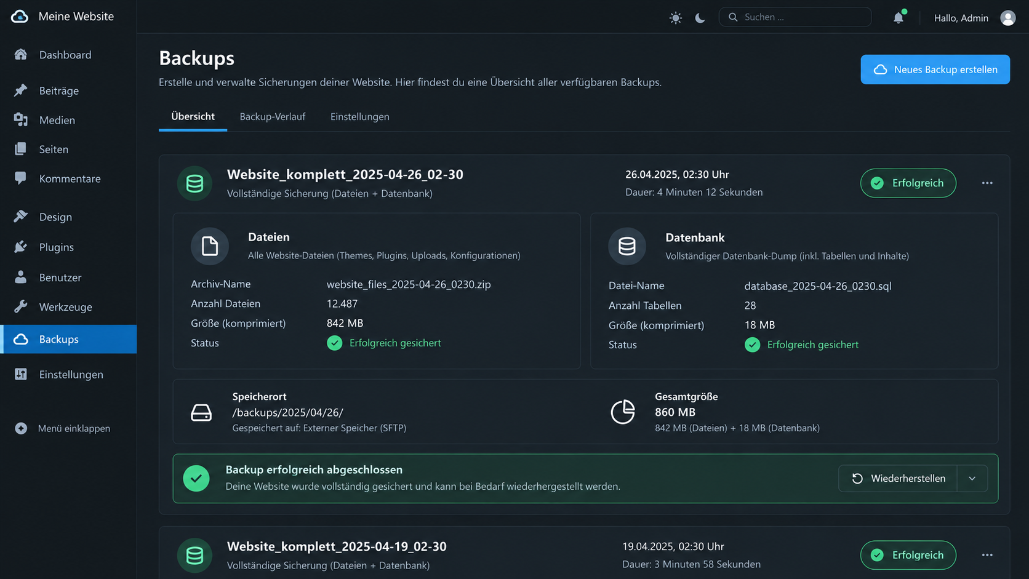The height and width of the screenshot is (579, 1029).
Task: Open Benutzer in the sidebar
Action: point(68,278)
